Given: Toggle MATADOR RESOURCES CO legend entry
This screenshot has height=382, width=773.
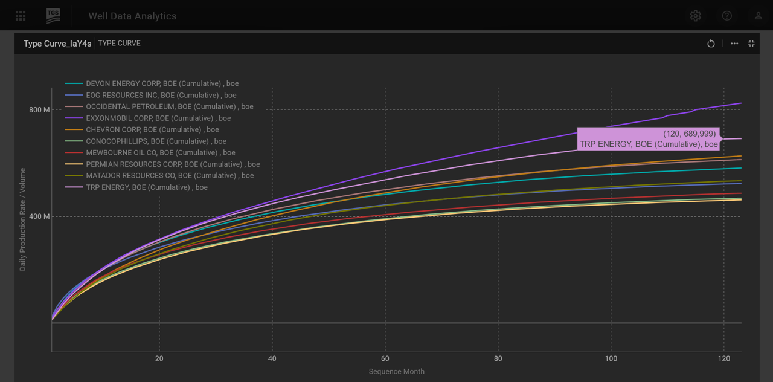Looking at the screenshot, I should pos(159,175).
